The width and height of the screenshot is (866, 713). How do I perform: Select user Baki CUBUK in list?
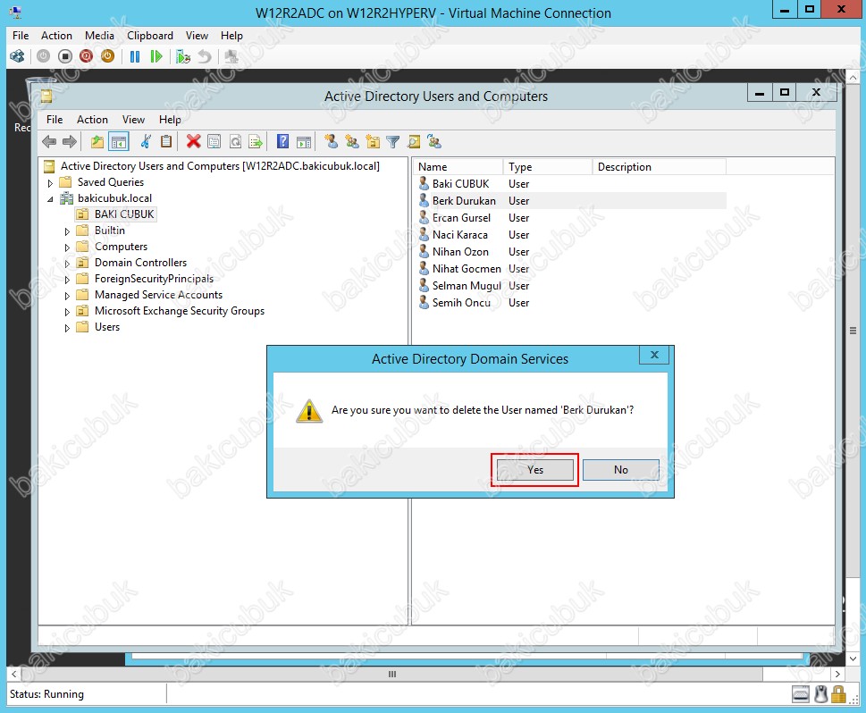tap(460, 184)
